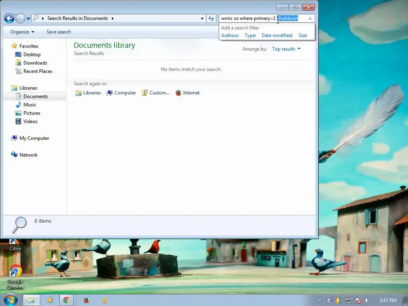Click Search Results in Documents breadcrumb
The width and height of the screenshot is (408, 306).
(x=78, y=18)
